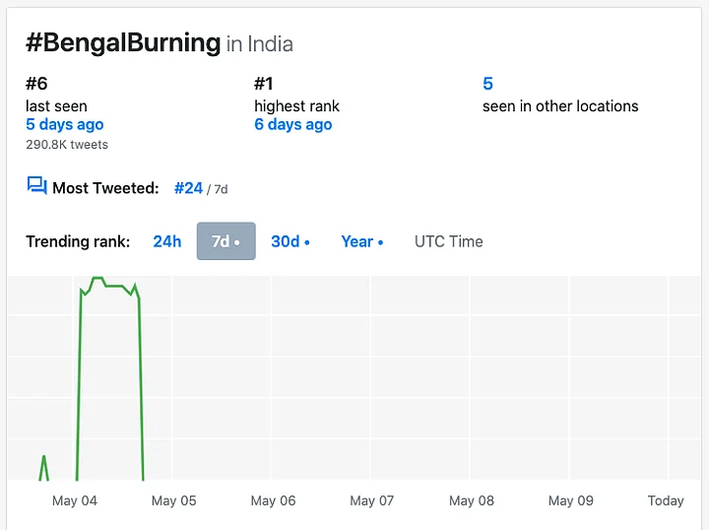Select May 07 on the chart timeline
709x530 pixels.
(x=371, y=500)
